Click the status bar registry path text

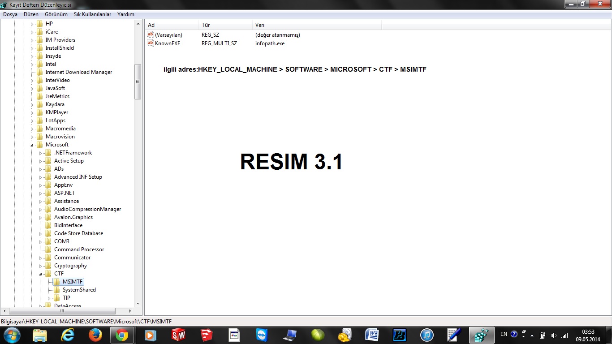point(86,321)
